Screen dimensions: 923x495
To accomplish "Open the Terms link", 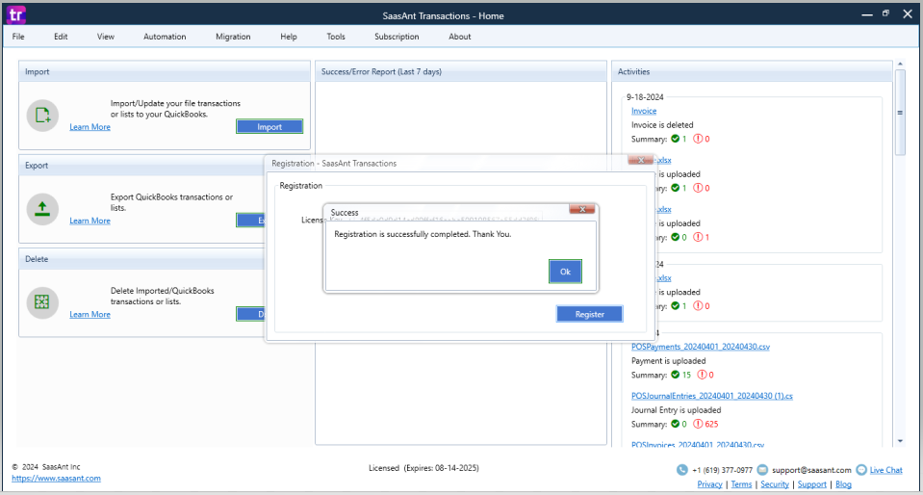I will pyautogui.click(x=741, y=483).
